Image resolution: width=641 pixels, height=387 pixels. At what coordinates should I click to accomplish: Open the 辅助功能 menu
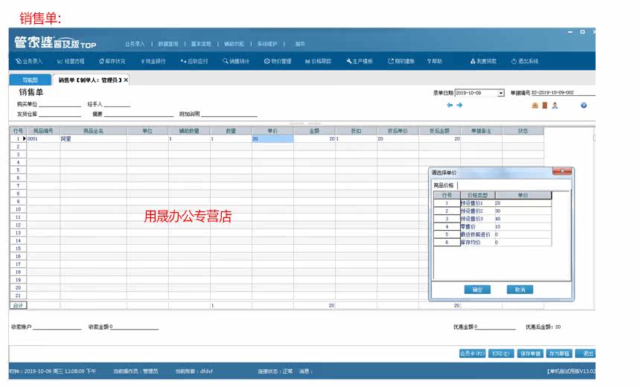pos(235,44)
